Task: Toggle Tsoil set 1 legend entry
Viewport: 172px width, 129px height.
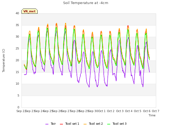Action: [69, 124]
